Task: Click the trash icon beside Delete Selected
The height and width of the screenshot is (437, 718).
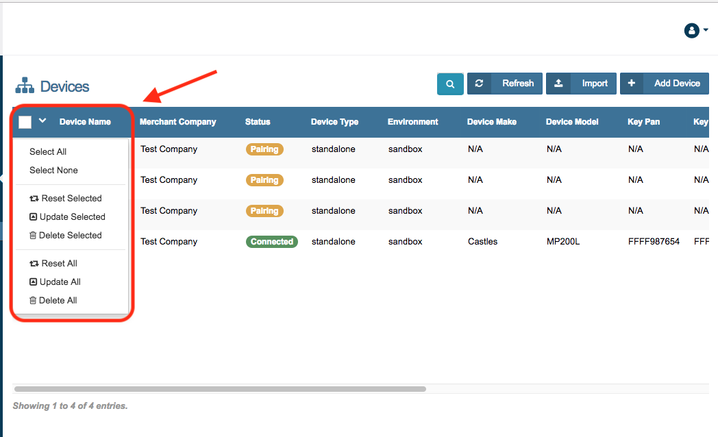Action: (33, 236)
